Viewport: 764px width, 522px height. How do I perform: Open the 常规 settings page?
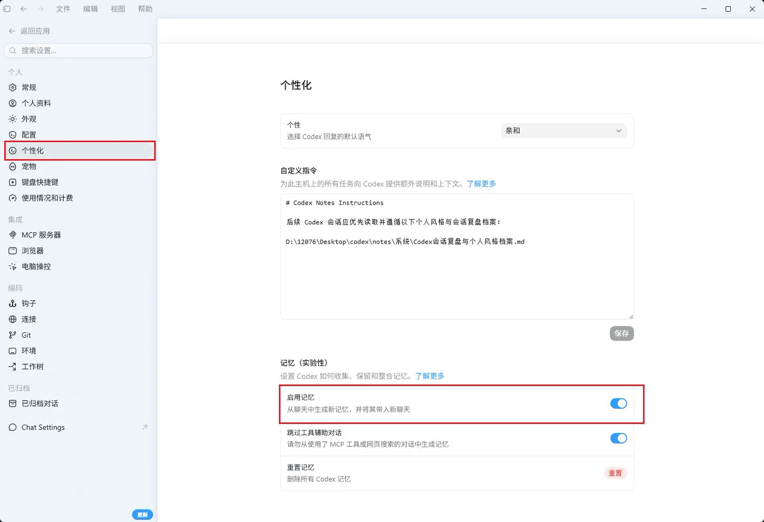(x=78, y=87)
